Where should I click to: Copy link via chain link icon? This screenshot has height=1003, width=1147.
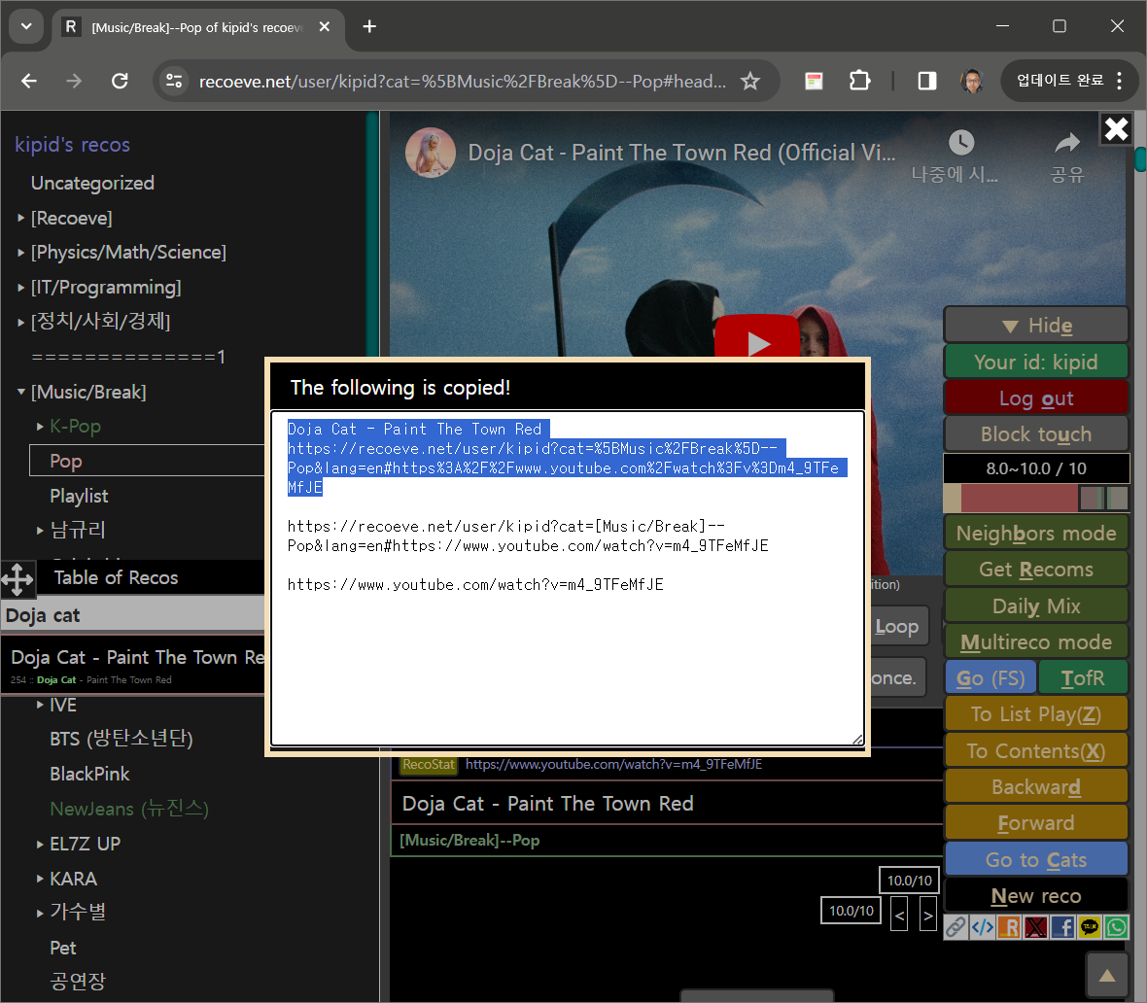click(x=956, y=927)
